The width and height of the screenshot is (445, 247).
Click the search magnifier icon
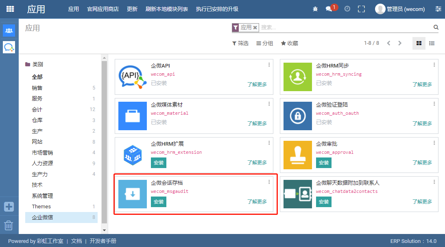(436, 27)
